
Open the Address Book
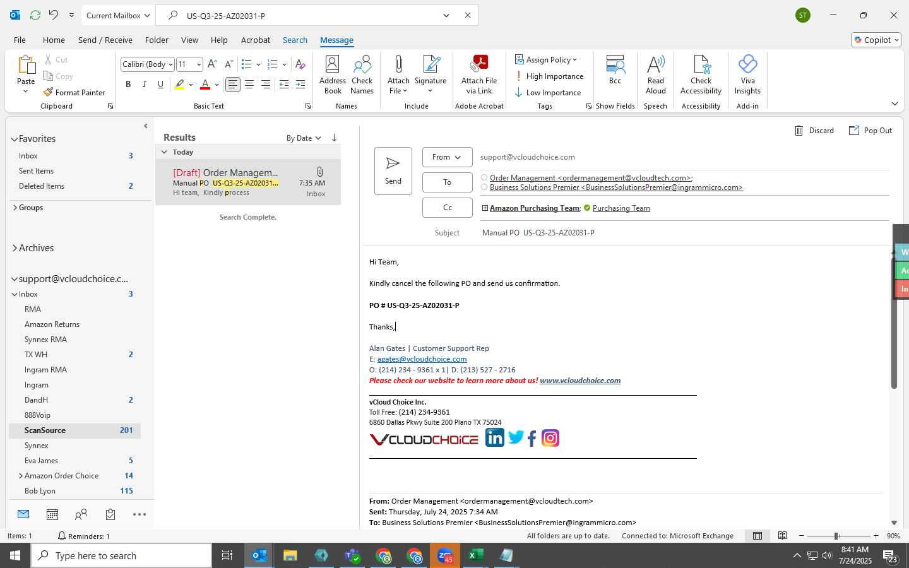(x=333, y=74)
